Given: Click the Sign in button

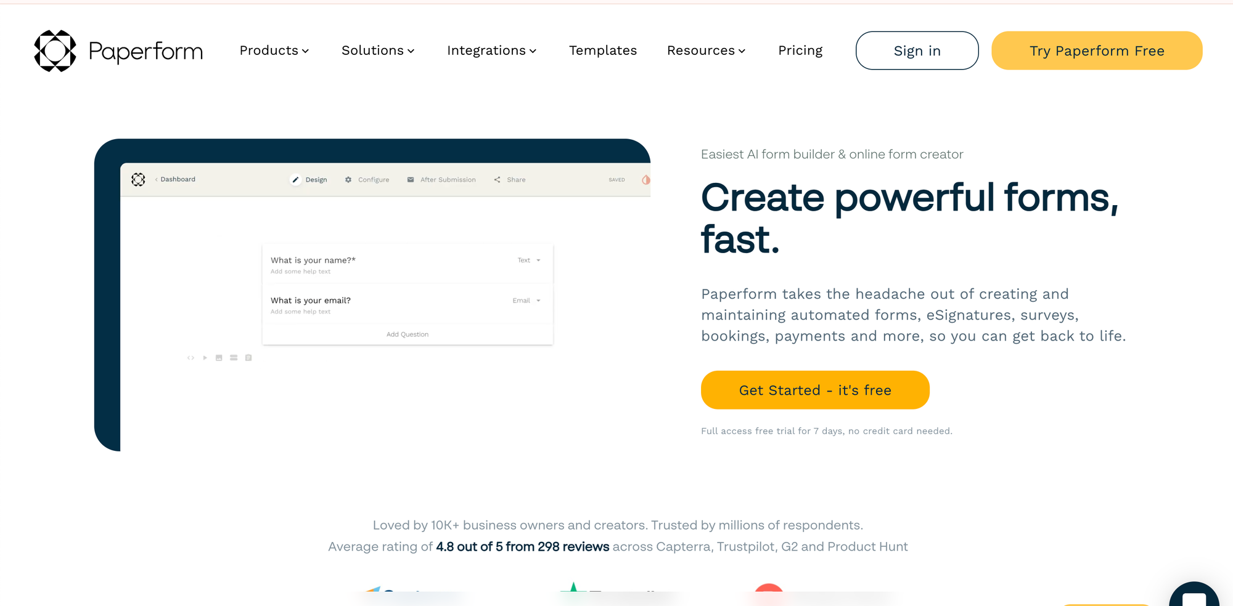Looking at the screenshot, I should click(917, 50).
